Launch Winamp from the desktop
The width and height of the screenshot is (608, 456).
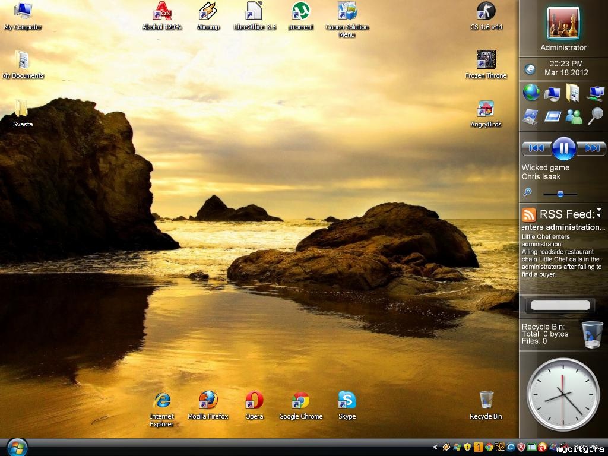point(208,11)
